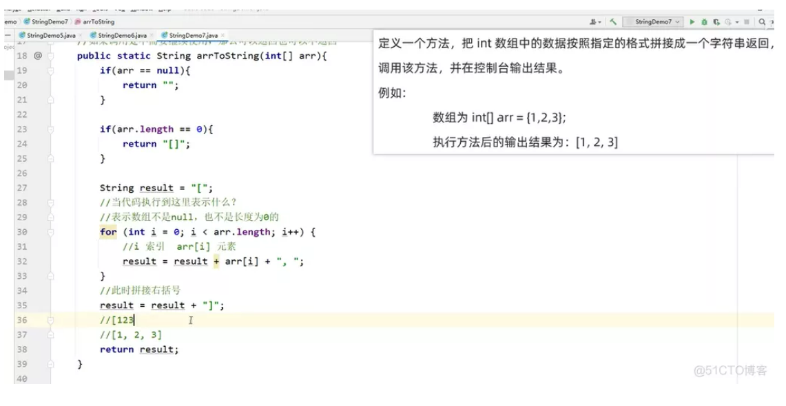Build the project with the hammer icon

[x=613, y=21]
